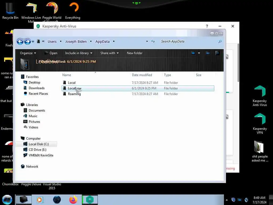Open recent locations dropdown beside Forward arrow
273x205 pixels.
point(33,41)
